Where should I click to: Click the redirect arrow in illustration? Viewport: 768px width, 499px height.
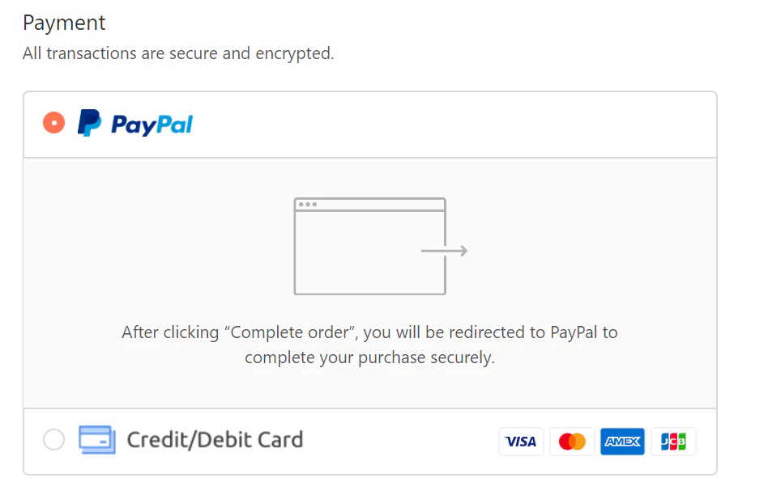coord(444,251)
